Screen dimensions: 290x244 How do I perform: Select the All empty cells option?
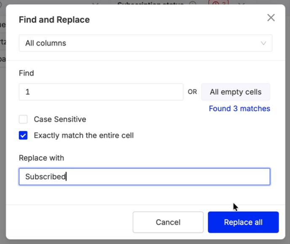click(236, 92)
